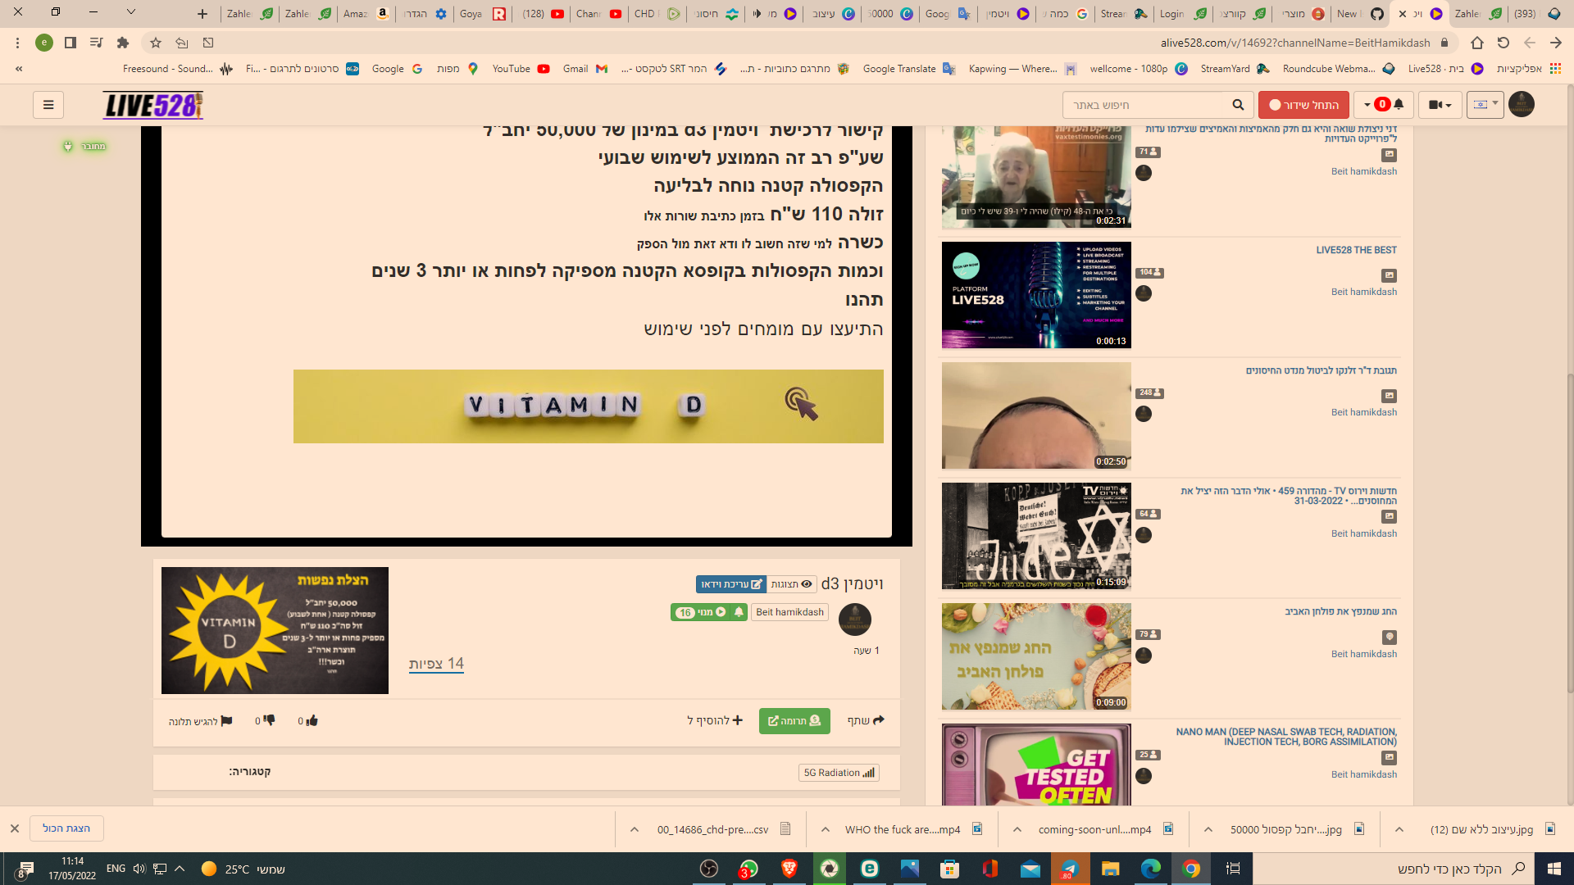Open Telegram from the taskbar
Viewport: 1574px width, 885px height.
point(1070,869)
